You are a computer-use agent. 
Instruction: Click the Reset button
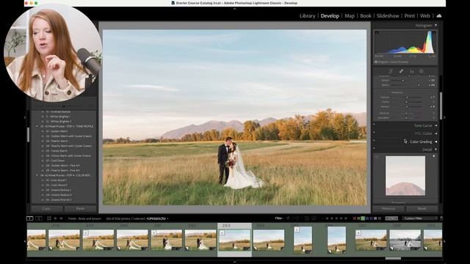click(x=422, y=208)
